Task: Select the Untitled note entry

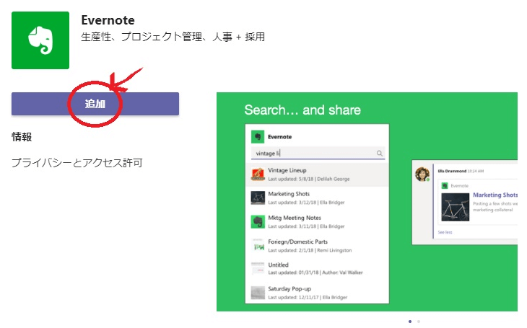Action: (x=278, y=265)
